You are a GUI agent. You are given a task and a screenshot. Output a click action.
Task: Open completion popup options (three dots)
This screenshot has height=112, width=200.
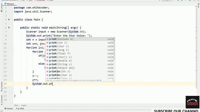[x=113, y=80]
